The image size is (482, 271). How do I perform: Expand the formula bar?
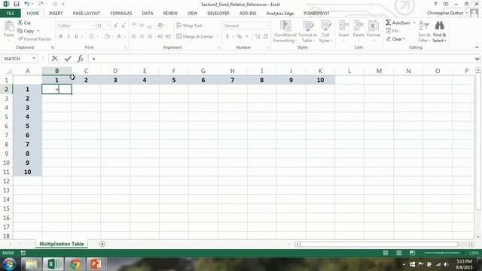[477, 59]
